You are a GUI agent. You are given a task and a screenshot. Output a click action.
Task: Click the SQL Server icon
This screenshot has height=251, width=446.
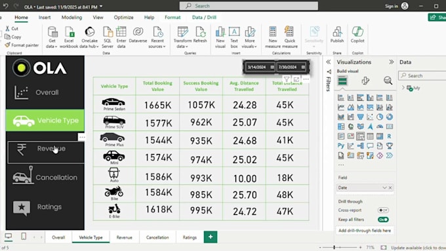(x=108, y=32)
